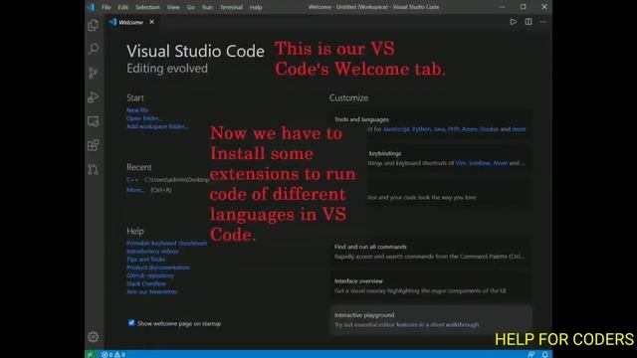Image resolution: width=637 pixels, height=358 pixels.
Task: Click the Docker tools link
Action: (489, 129)
